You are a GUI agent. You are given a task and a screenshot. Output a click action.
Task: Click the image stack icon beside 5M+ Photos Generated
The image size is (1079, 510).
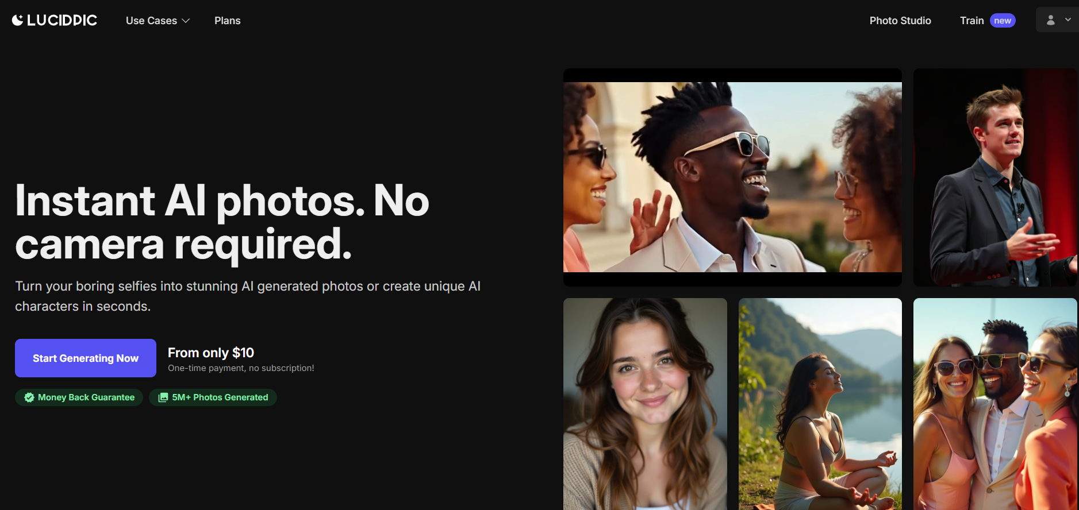point(163,397)
